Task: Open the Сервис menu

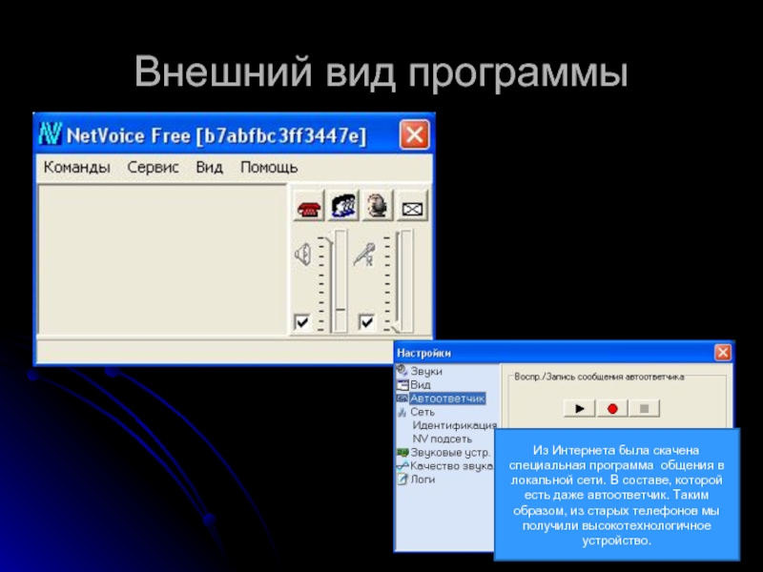Action: 153,168
